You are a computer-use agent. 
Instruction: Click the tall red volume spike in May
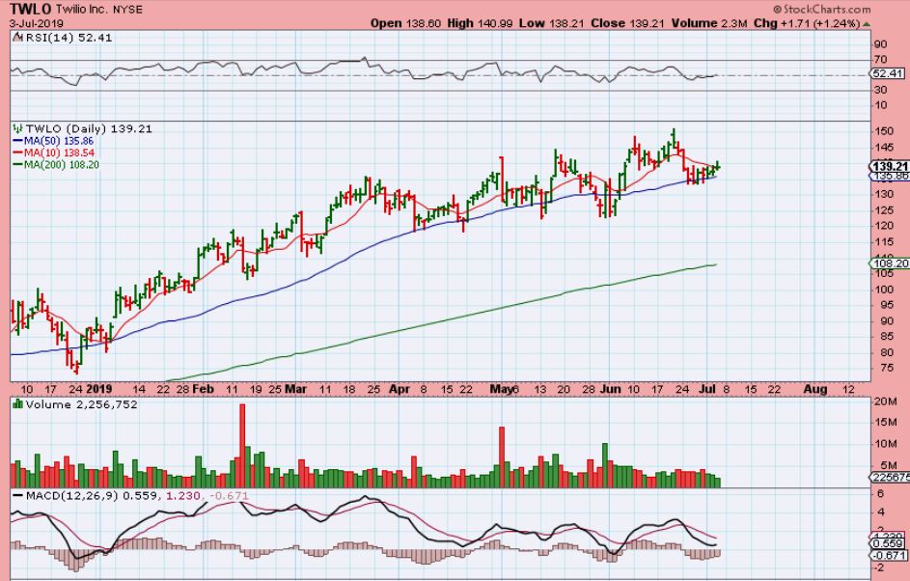click(x=502, y=456)
